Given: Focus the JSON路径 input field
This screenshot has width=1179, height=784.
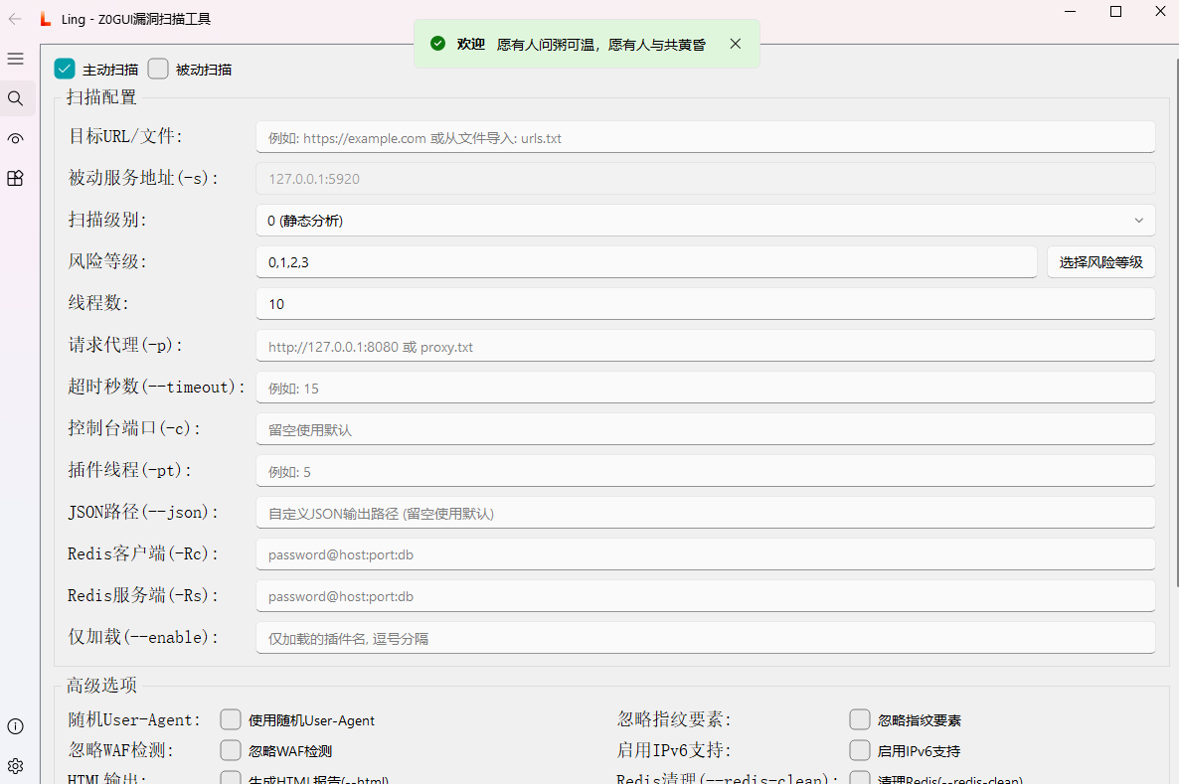Looking at the screenshot, I should (705, 513).
